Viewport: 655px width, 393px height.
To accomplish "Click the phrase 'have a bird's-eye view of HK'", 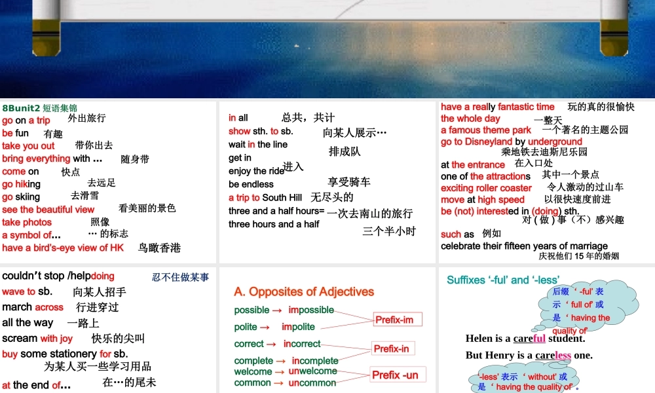I will click(x=63, y=248).
